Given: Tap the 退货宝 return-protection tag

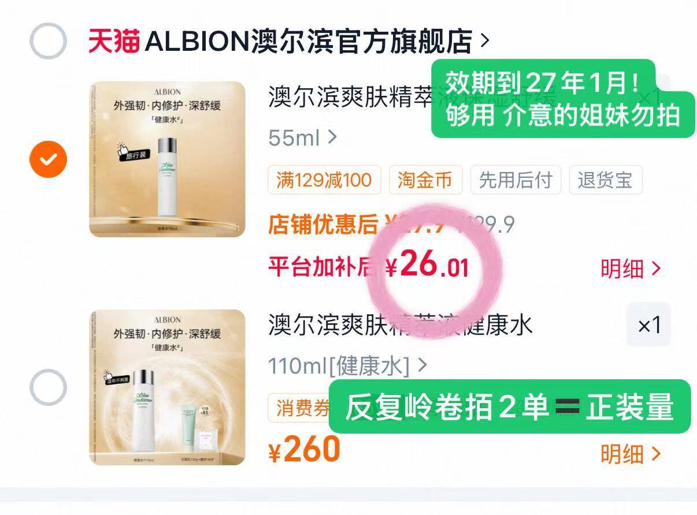Looking at the screenshot, I should [605, 180].
